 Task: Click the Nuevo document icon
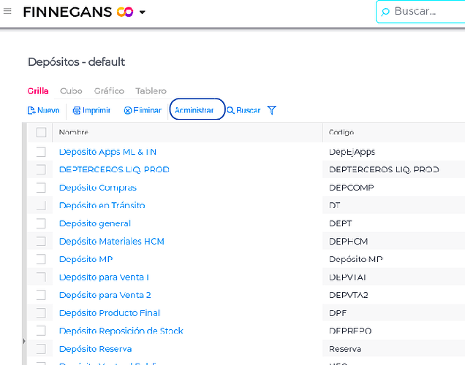[x=31, y=110]
